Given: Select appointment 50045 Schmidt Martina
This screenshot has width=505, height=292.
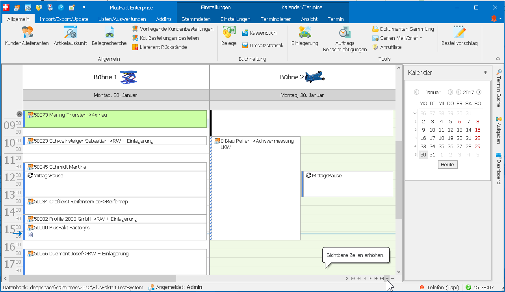Looking at the screenshot, I should tap(115, 167).
